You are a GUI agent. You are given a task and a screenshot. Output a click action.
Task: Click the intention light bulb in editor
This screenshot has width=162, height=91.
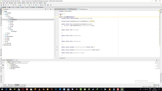coord(60,16)
